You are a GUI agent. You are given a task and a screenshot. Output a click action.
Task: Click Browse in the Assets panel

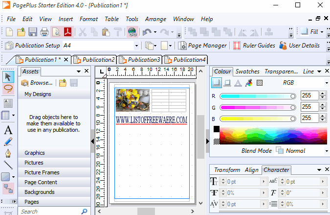(x=37, y=83)
